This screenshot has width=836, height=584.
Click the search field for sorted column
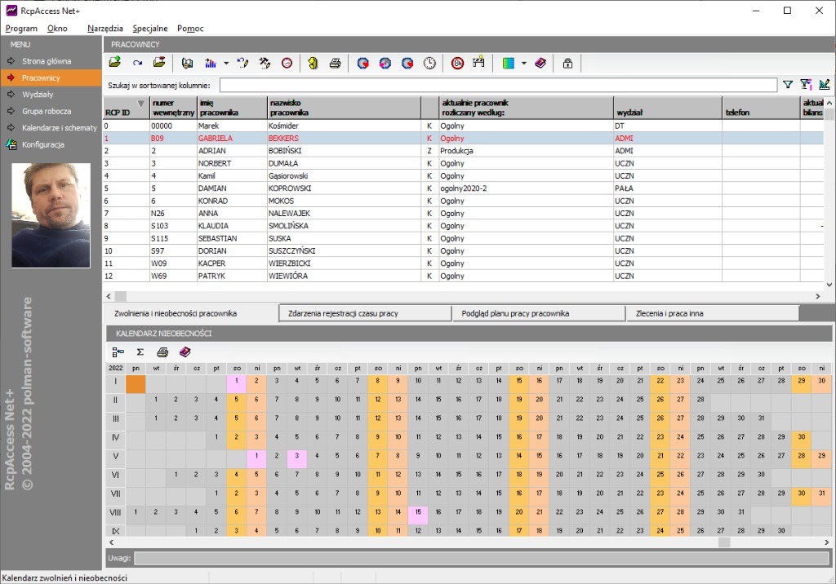click(x=498, y=85)
